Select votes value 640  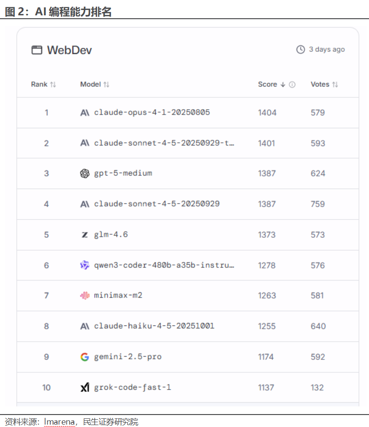click(318, 326)
